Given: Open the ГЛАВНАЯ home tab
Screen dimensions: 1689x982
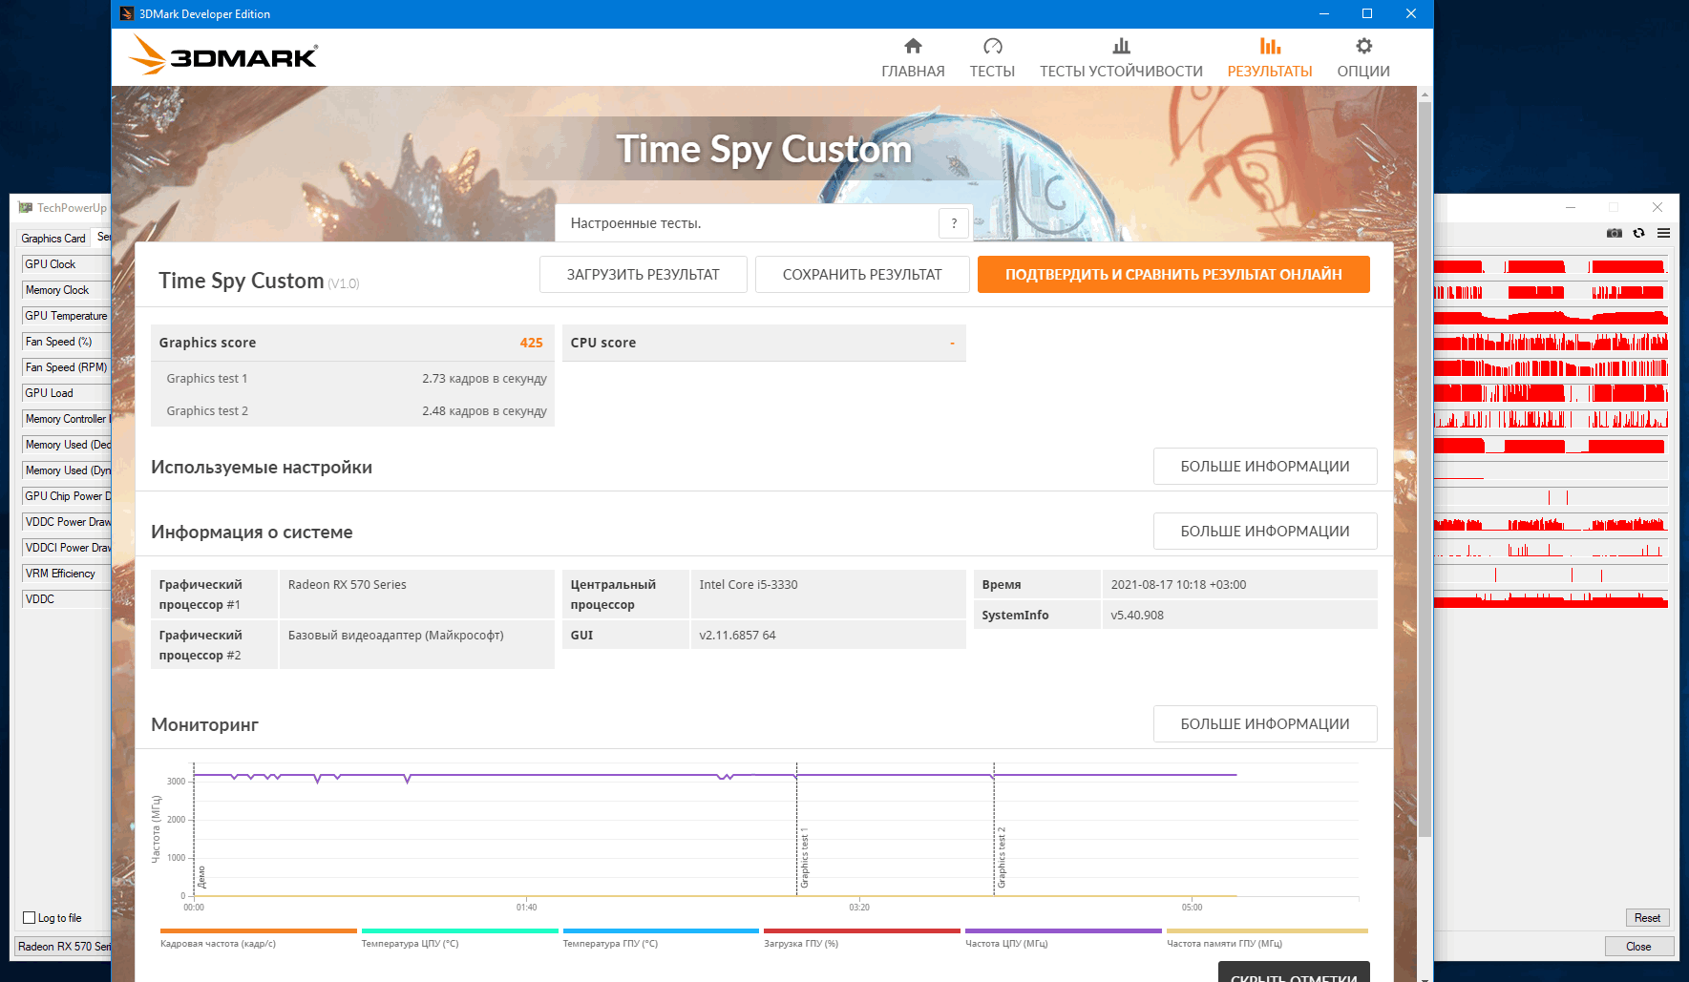Looking at the screenshot, I should point(913,58).
